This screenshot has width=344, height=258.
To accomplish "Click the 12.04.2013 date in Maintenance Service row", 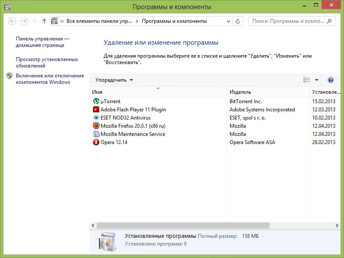I will point(324,134).
